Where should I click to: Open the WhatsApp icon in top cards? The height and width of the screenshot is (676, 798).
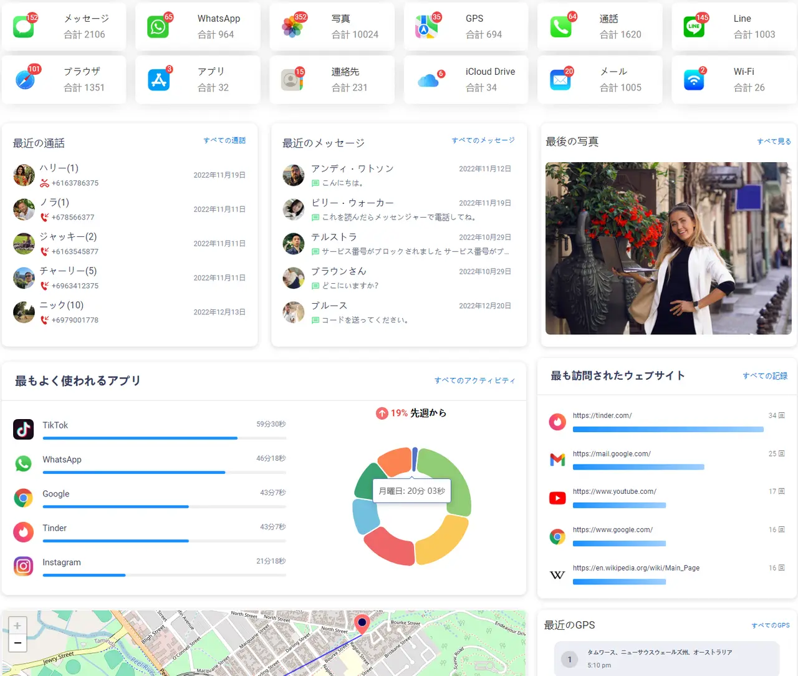[158, 27]
